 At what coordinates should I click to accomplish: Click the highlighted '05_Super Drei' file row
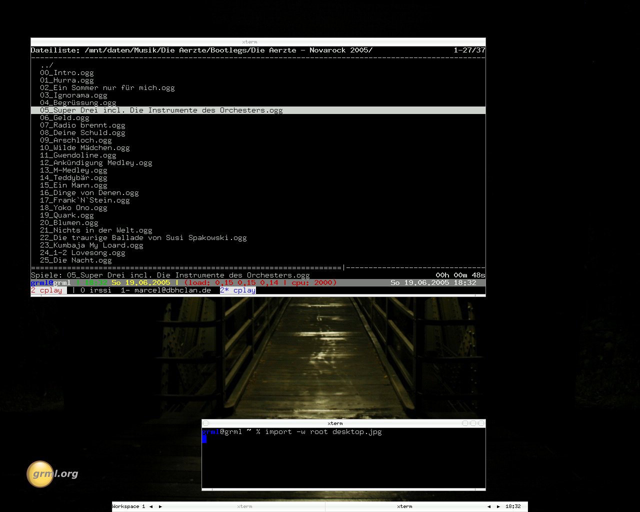pos(258,110)
